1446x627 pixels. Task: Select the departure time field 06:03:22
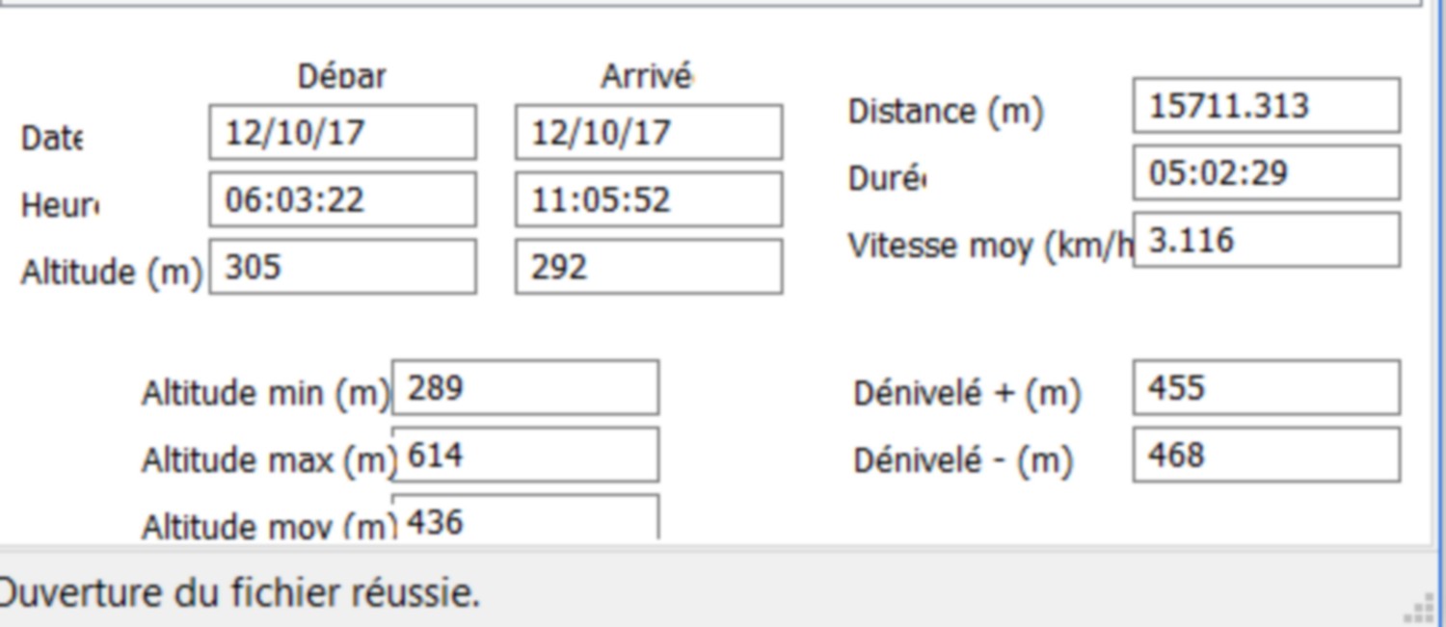(342, 199)
